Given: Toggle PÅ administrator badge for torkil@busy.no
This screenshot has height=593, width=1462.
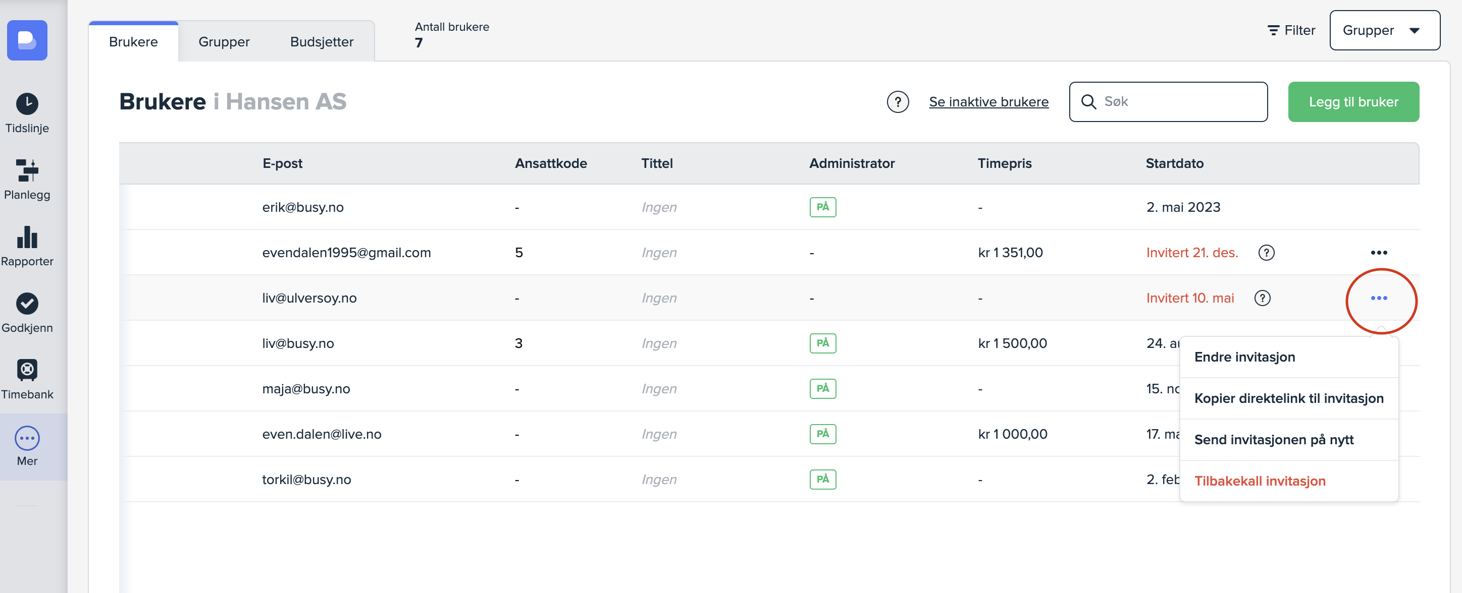Looking at the screenshot, I should coord(822,479).
